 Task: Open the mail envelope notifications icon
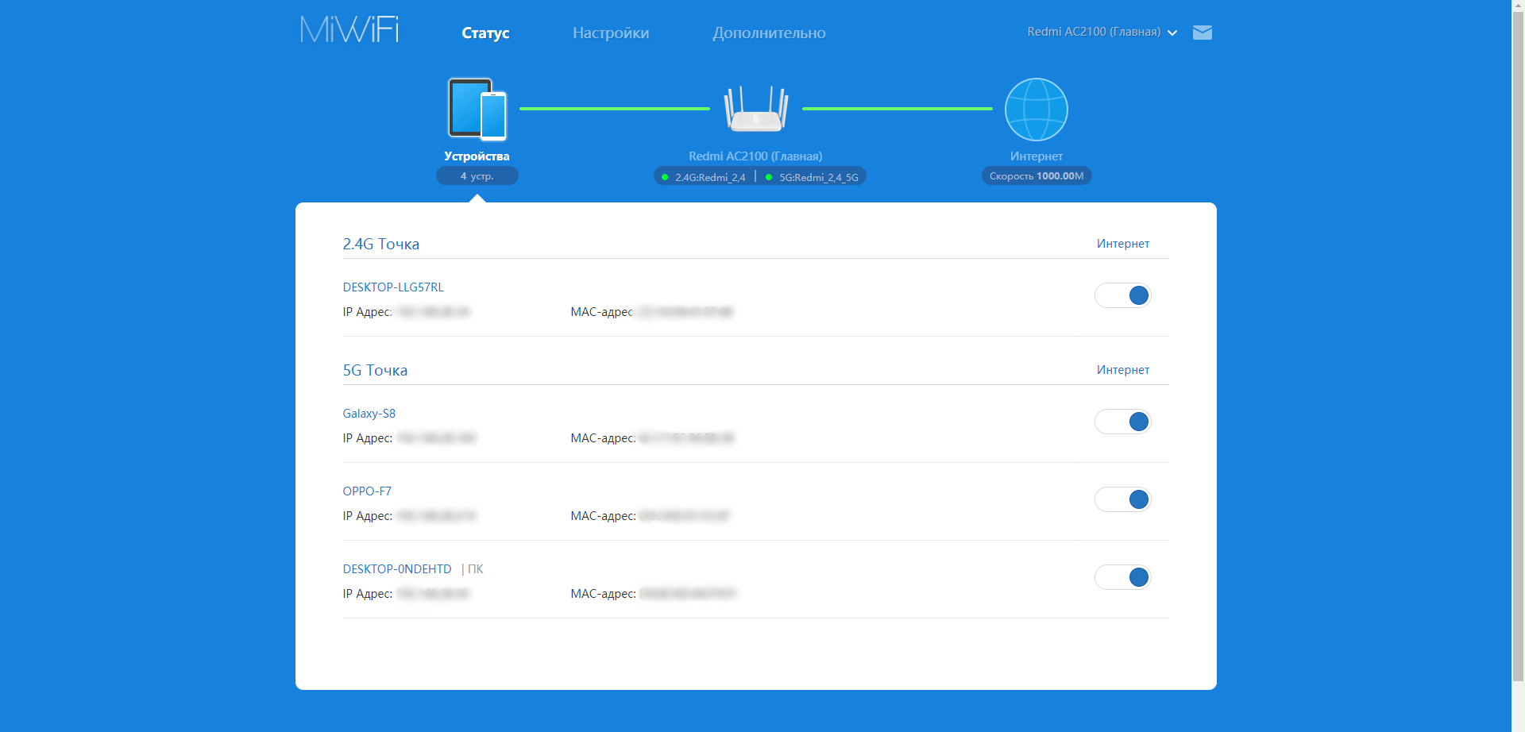[1203, 33]
